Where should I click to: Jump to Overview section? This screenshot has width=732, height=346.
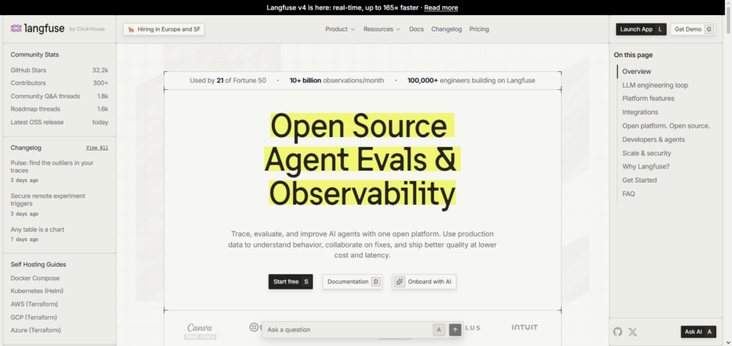click(636, 71)
